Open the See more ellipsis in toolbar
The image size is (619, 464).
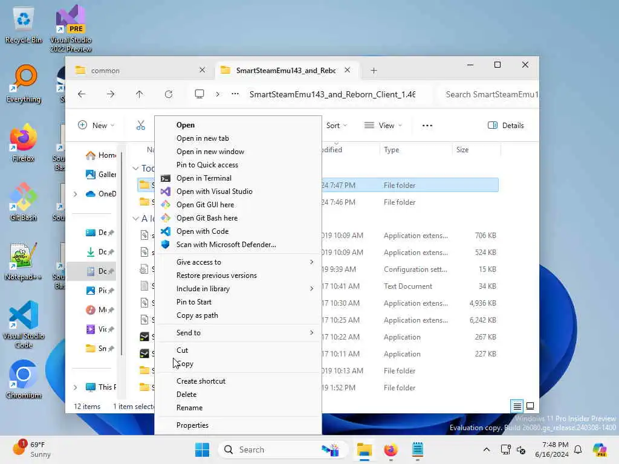(x=427, y=126)
